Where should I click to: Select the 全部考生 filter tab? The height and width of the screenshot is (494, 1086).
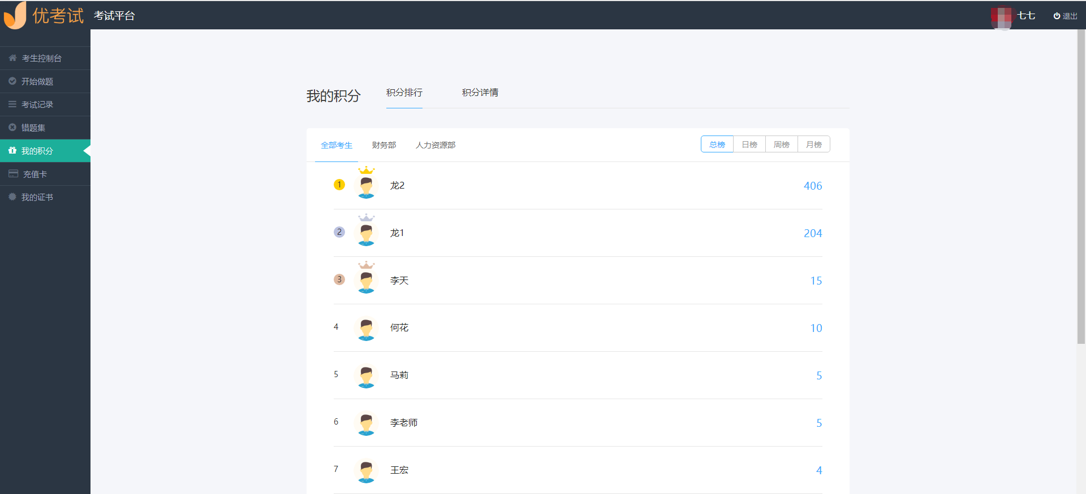[337, 145]
